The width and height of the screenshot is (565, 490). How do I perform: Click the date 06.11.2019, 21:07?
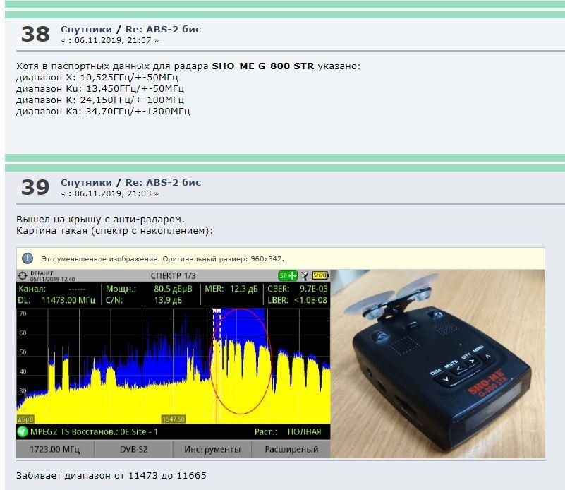113,40
